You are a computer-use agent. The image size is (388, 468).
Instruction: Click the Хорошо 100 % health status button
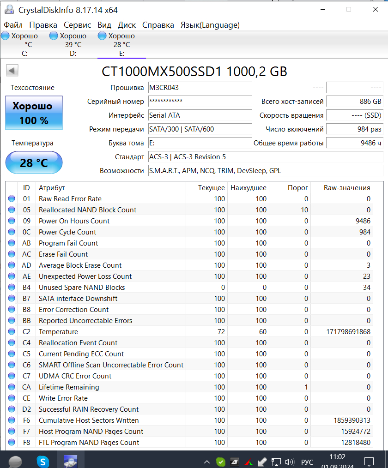pos(34,113)
